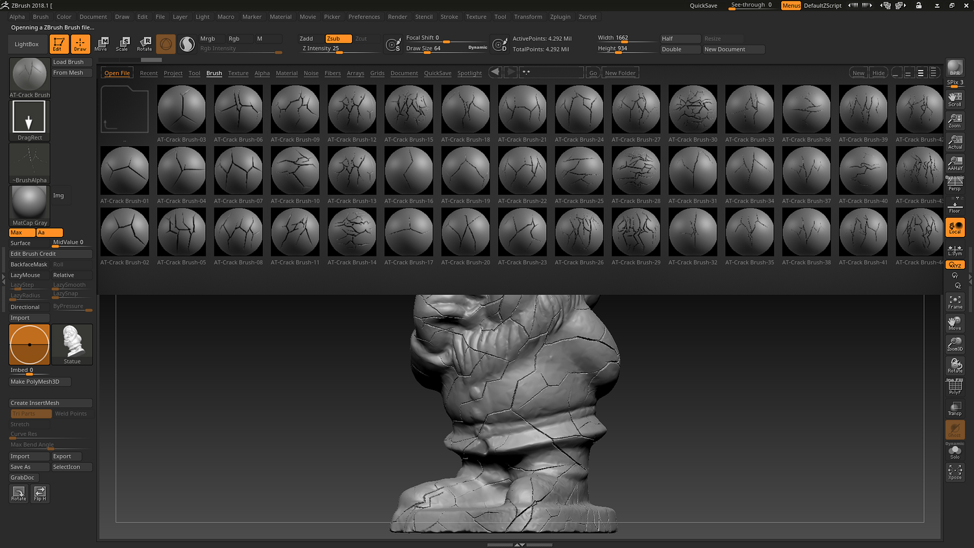Screen dimensions: 974x548
Task: Click the lightbox previous arrow icon
Action: pos(495,72)
